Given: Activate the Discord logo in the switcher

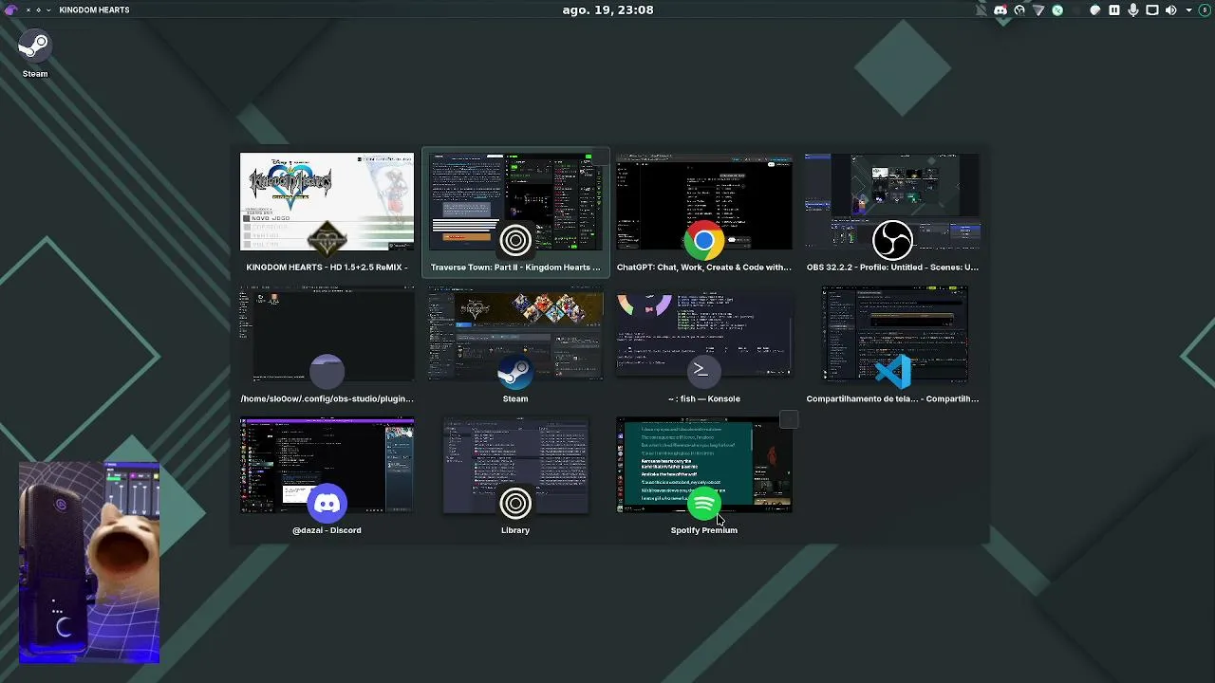Looking at the screenshot, I should tap(327, 504).
